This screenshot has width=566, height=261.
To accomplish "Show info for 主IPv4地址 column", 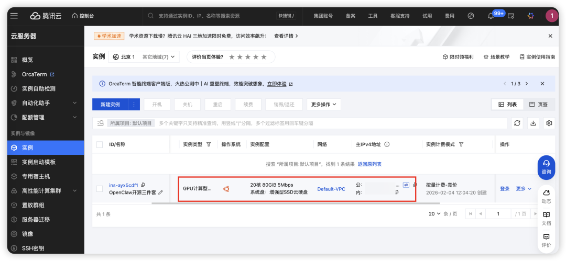I will (387, 144).
